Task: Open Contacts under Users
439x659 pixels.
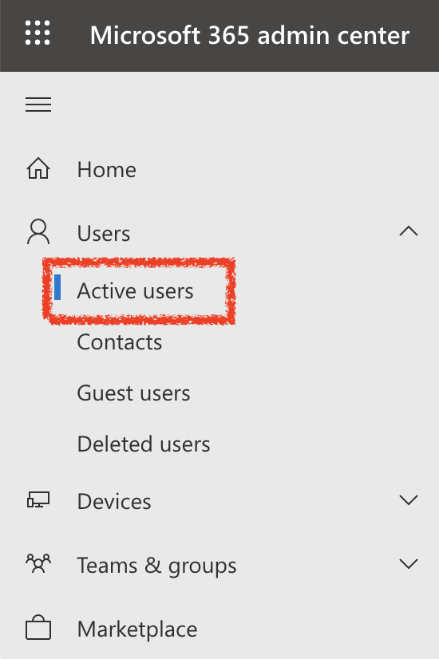Action: [120, 341]
